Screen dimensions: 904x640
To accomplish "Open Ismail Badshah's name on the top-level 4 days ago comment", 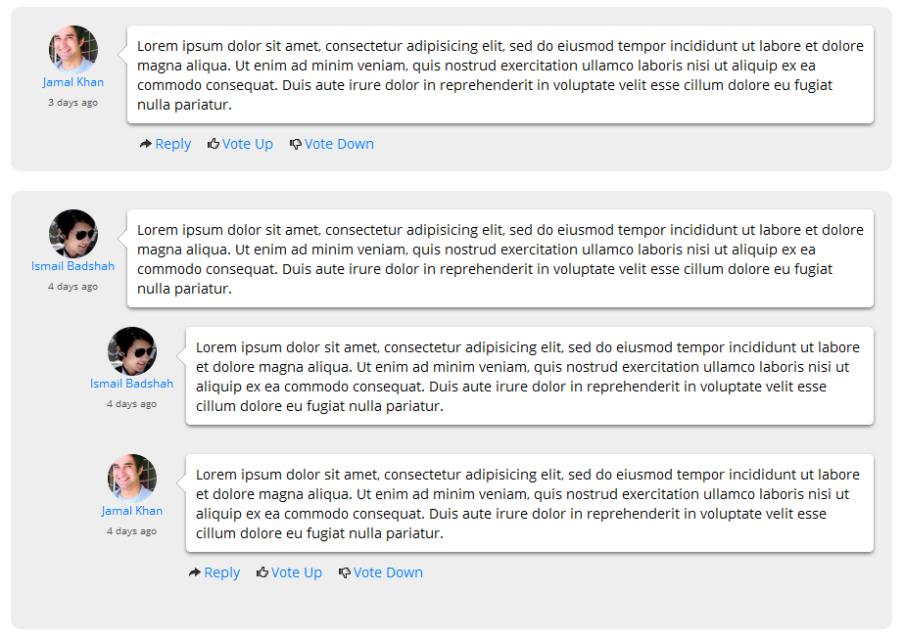I will 73,266.
